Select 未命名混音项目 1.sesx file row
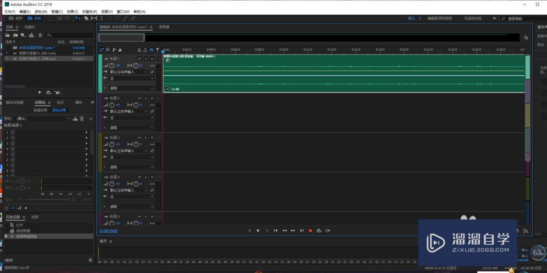 tap(49, 48)
